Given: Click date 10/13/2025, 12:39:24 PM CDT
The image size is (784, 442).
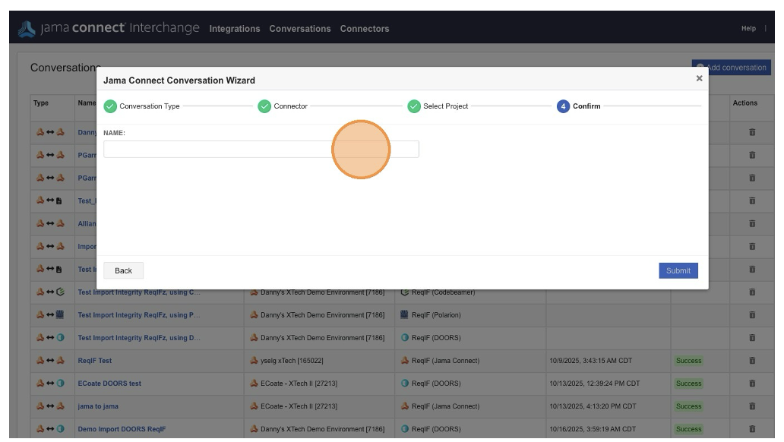Looking at the screenshot, I should coord(595,384).
